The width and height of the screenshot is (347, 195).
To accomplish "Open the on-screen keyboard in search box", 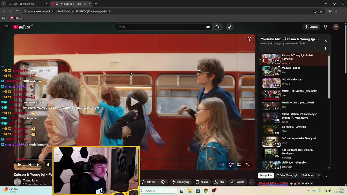I will click(x=208, y=27).
